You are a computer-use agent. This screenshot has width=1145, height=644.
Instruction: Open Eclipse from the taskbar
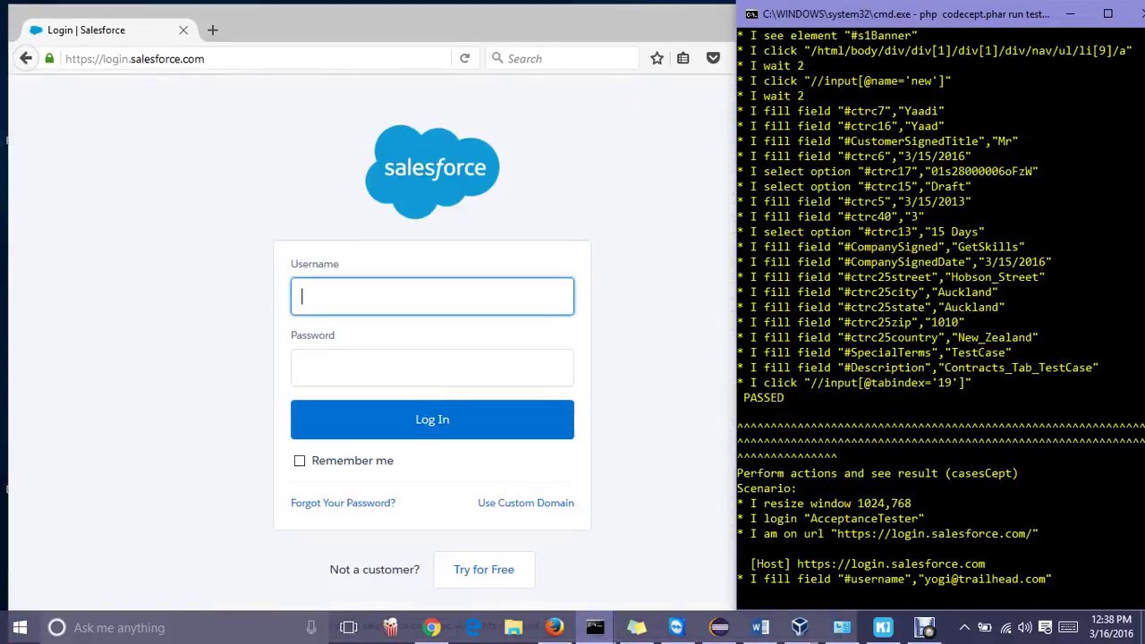coord(718,627)
